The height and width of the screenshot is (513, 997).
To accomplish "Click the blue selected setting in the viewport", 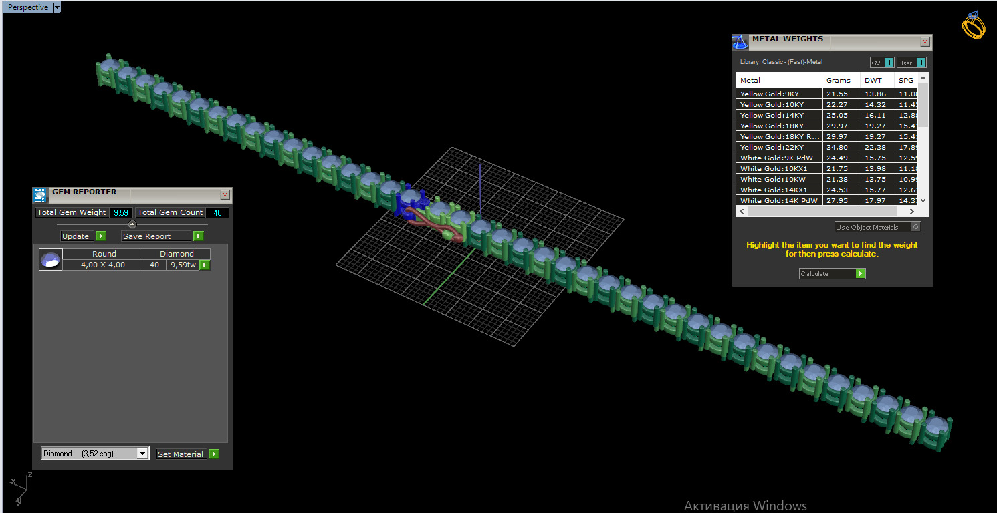I will [x=411, y=200].
